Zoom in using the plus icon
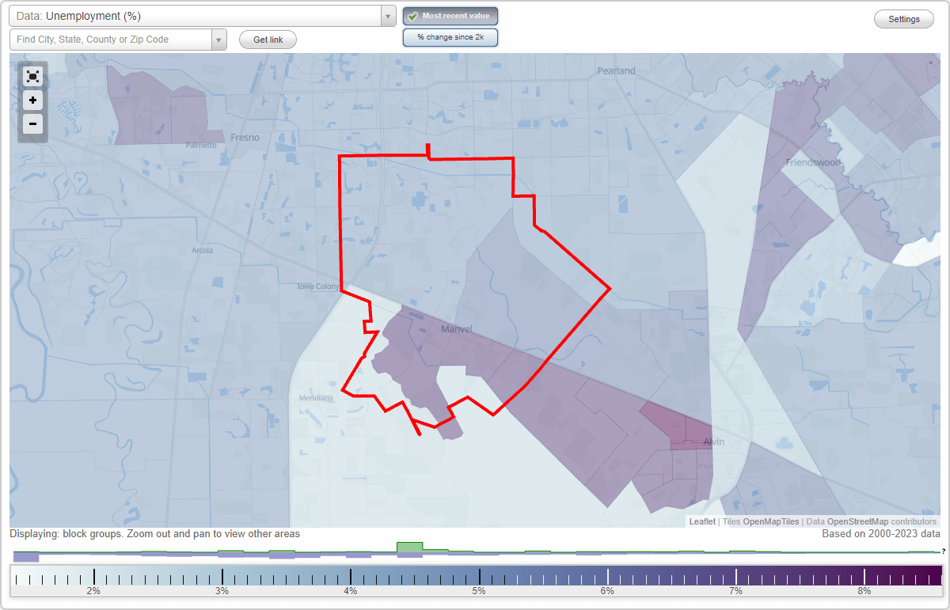 pyautogui.click(x=32, y=100)
